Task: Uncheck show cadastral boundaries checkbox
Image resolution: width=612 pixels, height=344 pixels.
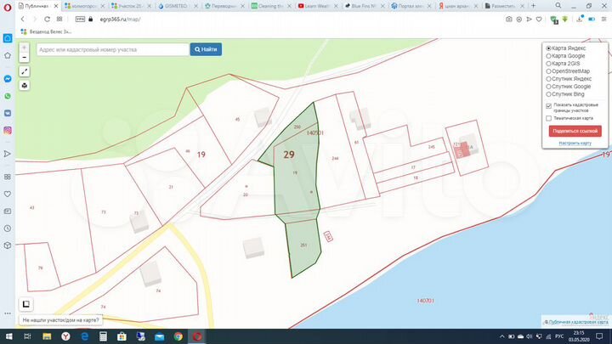Action: coord(549,106)
